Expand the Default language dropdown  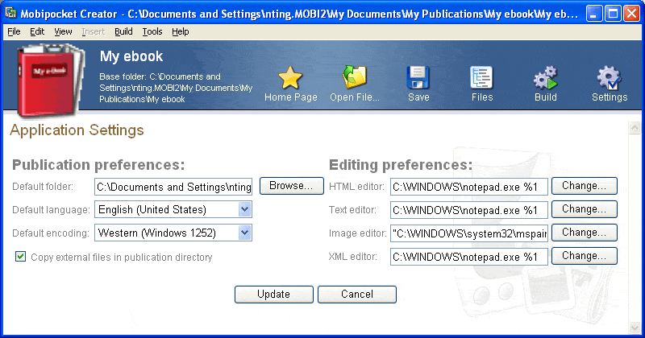click(245, 209)
